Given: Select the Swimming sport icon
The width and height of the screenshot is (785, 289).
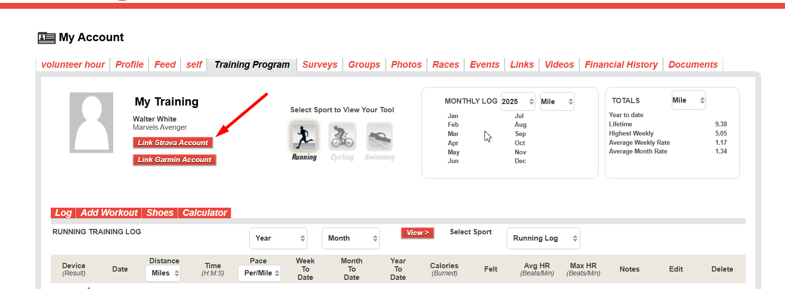Looking at the screenshot, I should click(x=379, y=137).
